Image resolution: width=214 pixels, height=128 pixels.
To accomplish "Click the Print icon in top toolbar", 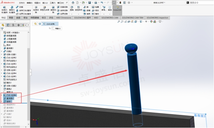I will [96, 3].
